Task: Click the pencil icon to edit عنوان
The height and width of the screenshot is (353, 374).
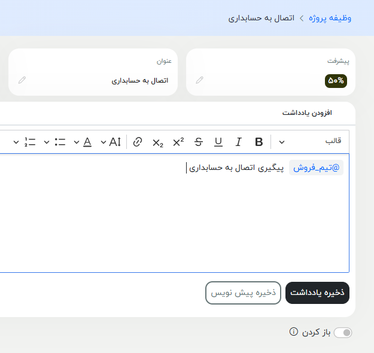Action: [x=22, y=80]
